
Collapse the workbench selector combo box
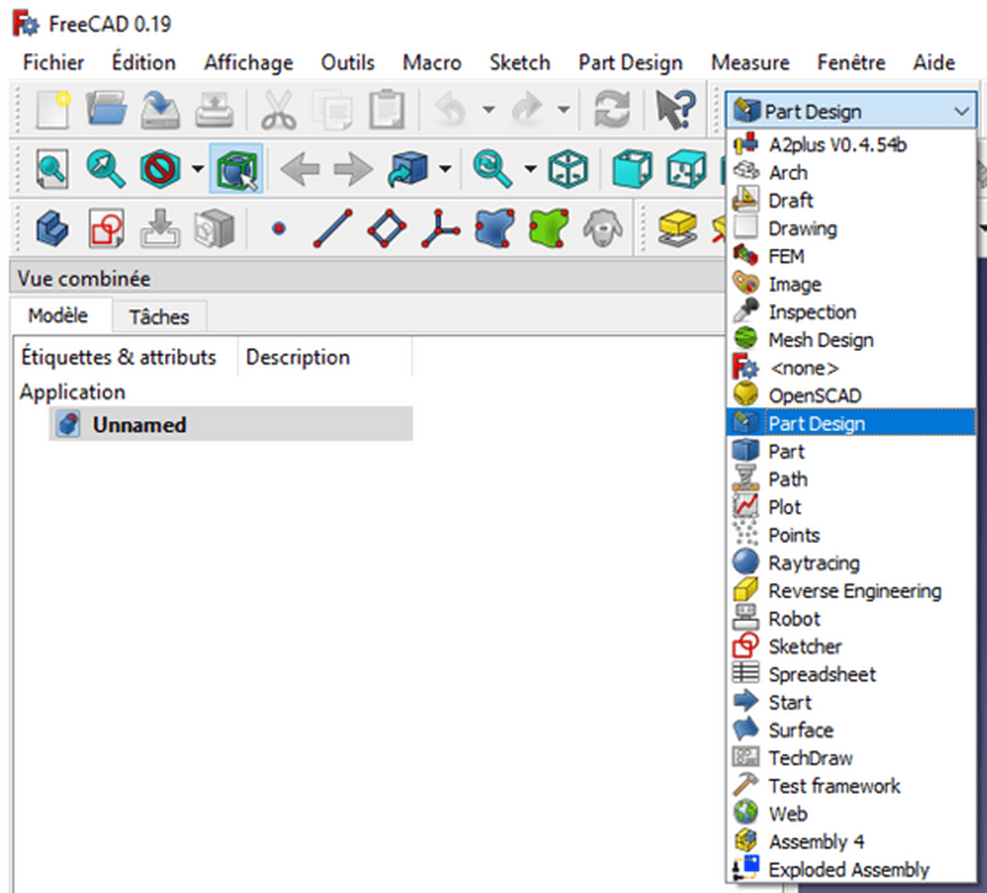coord(851,111)
